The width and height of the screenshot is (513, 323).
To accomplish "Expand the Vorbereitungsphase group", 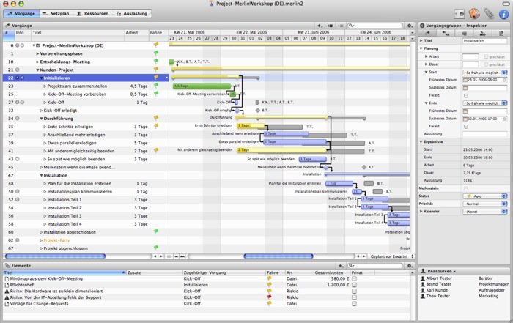I will point(37,53).
